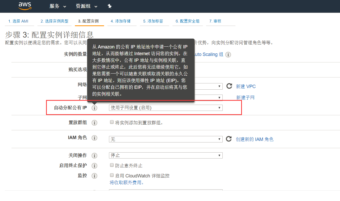Screen dimensions: 340x201
Task: Click info icon next to Auto Scaling 组
Action: click(228, 55)
